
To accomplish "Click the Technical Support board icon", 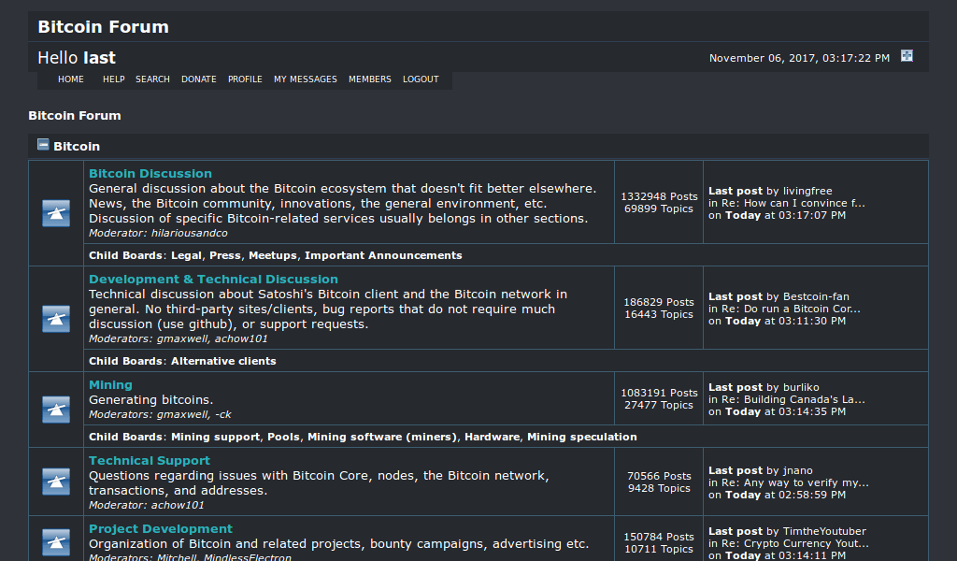I will (56, 481).
